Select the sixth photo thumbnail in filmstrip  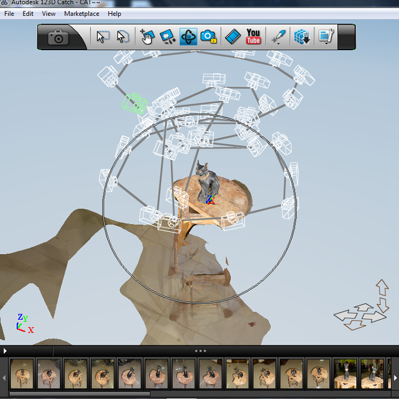pos(157,373)
